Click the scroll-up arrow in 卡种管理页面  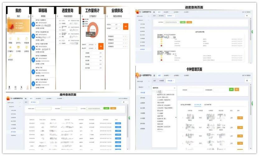tap(251, 85)
